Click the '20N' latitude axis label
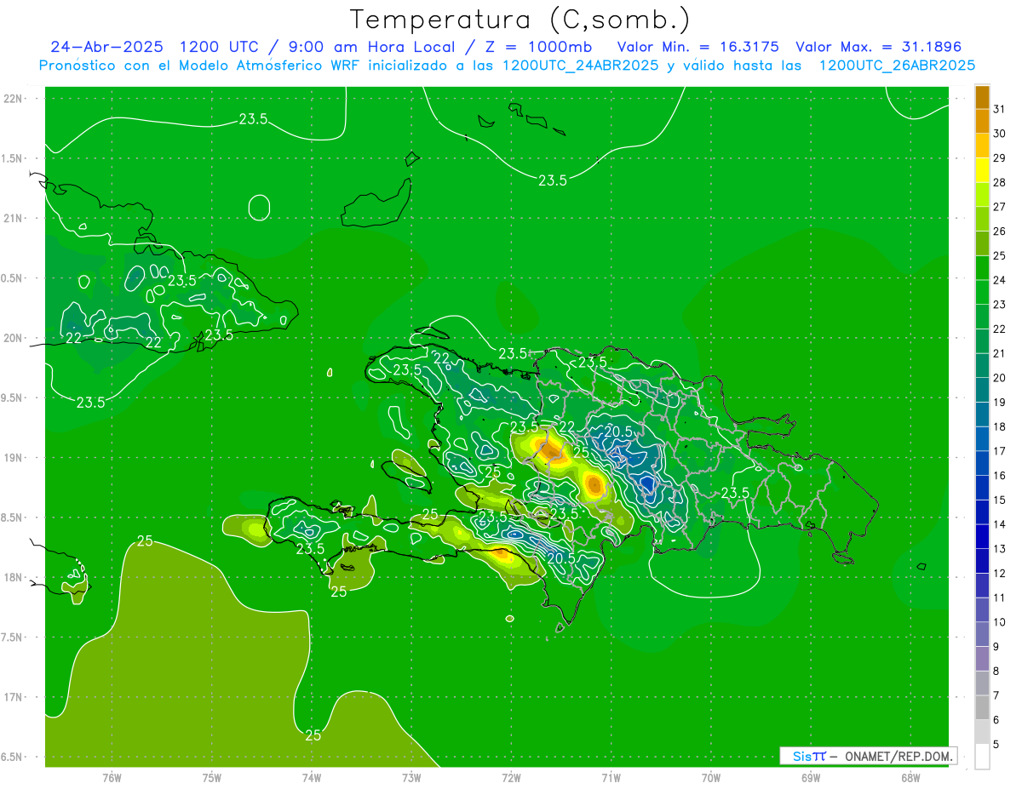 14,338
